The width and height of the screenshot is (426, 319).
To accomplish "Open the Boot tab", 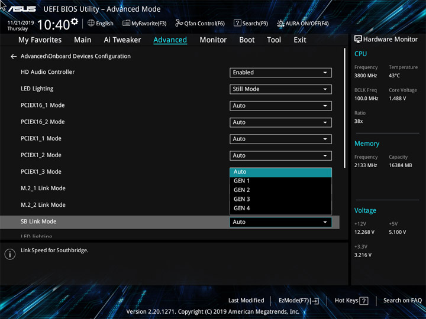I will point(247,40).
